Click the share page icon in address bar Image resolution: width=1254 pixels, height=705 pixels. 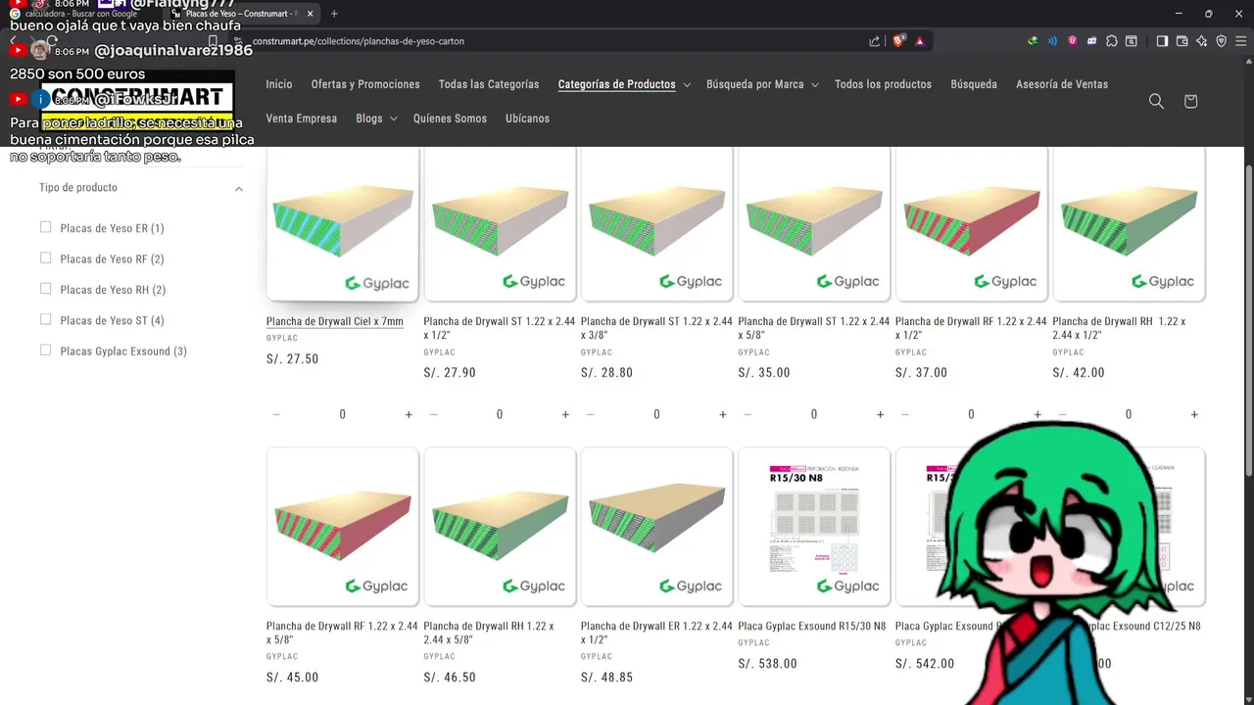point(874,41)
